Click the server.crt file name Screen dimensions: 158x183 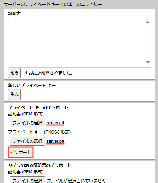(x=55, y=123)
